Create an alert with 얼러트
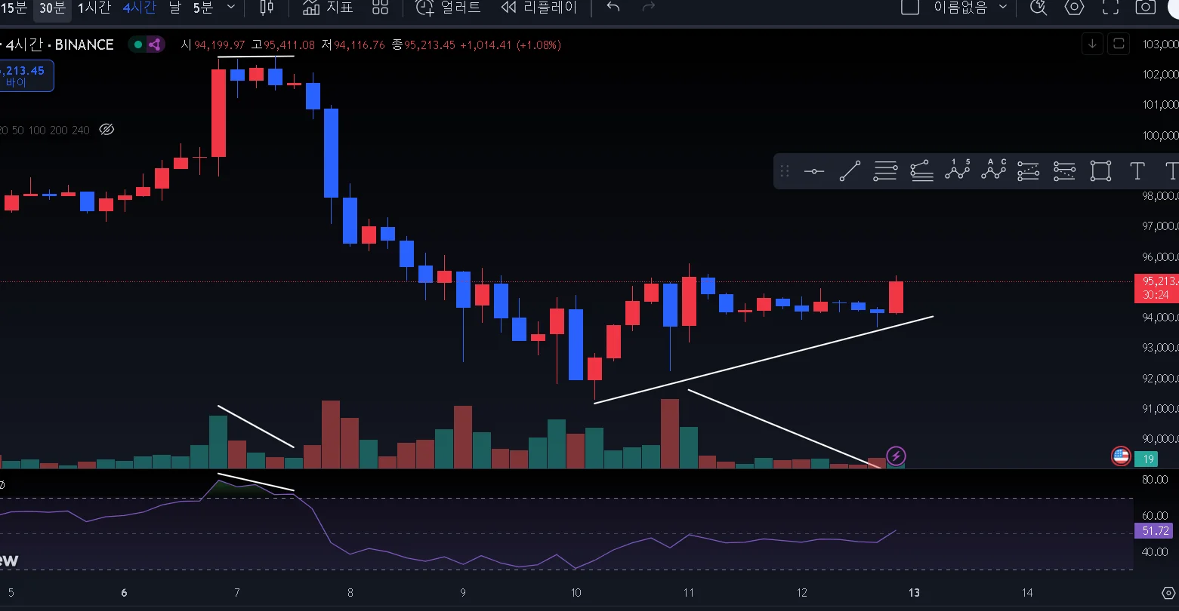1179x611 pixels. tap(449, 8)
